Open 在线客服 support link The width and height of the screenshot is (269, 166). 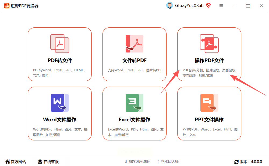point(51,162)
